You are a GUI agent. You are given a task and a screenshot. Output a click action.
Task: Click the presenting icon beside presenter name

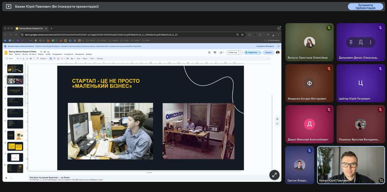pyautogui.click(x=8, y=6)
